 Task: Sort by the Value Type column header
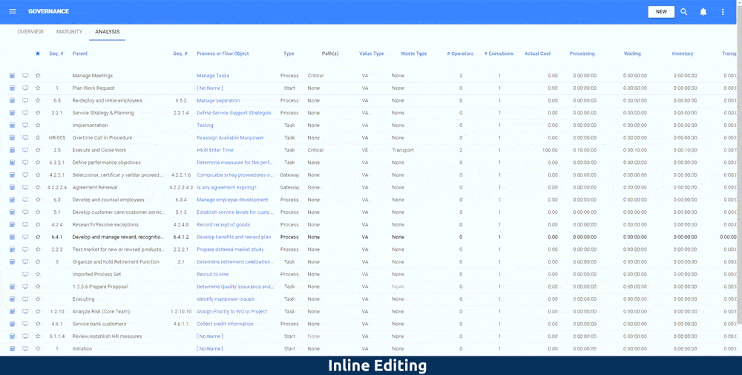[x=371, y=53]
